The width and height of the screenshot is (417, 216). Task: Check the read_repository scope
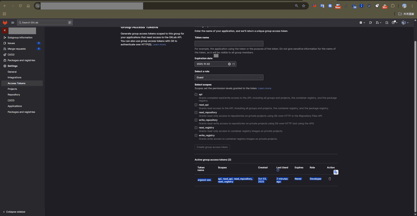(196, 113)
